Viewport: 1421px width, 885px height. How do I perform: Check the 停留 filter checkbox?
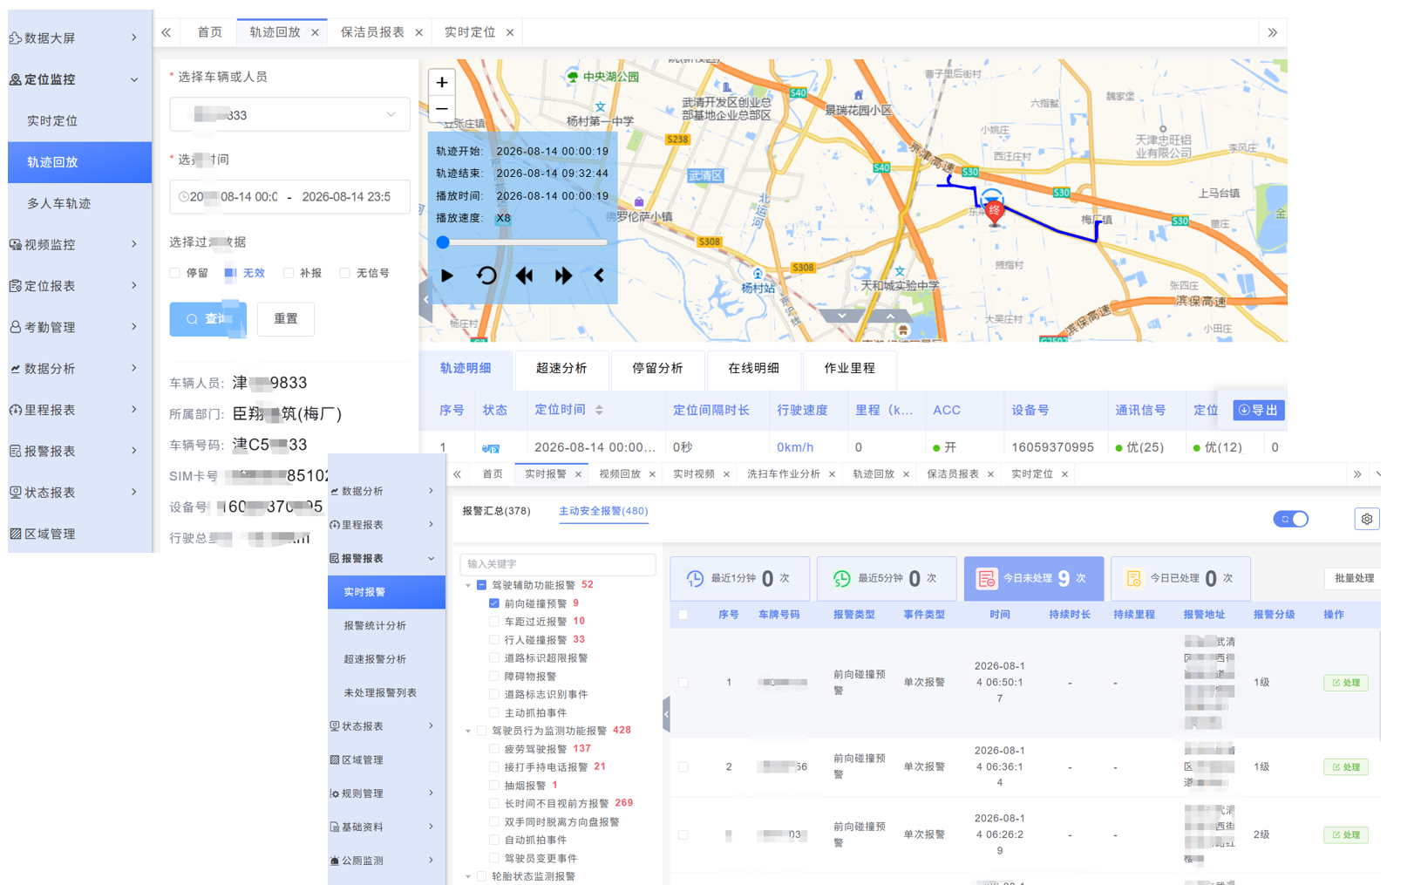(175, 273)
